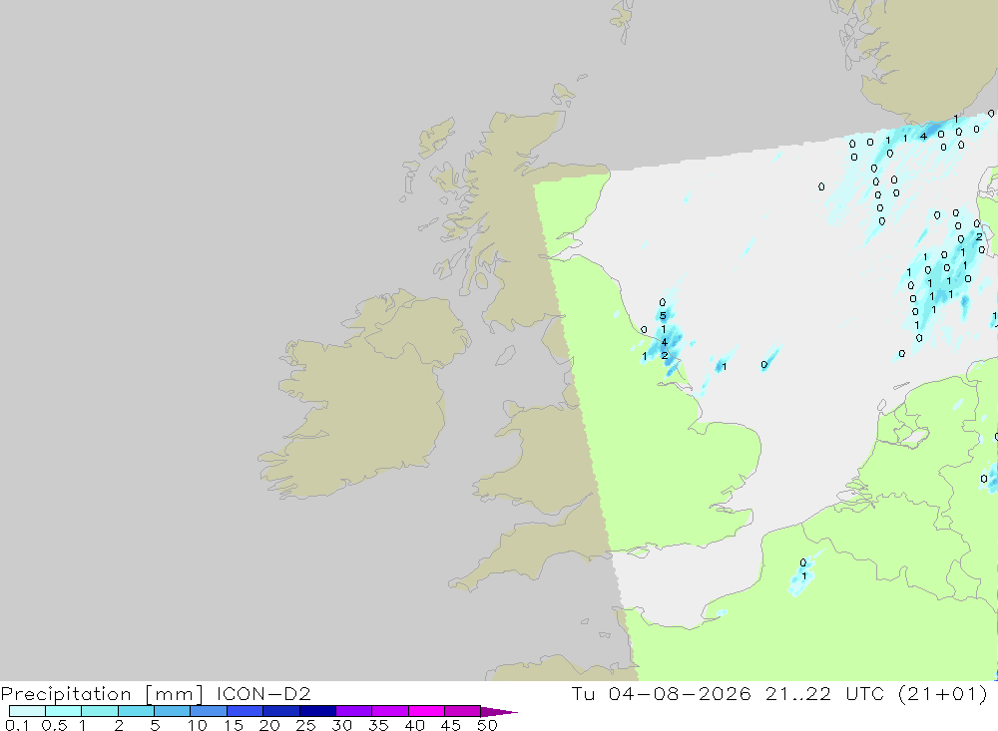The image size is (998, 731).
Task: Pick the 10–15 mm legend swatch
Action: point(209,711)
